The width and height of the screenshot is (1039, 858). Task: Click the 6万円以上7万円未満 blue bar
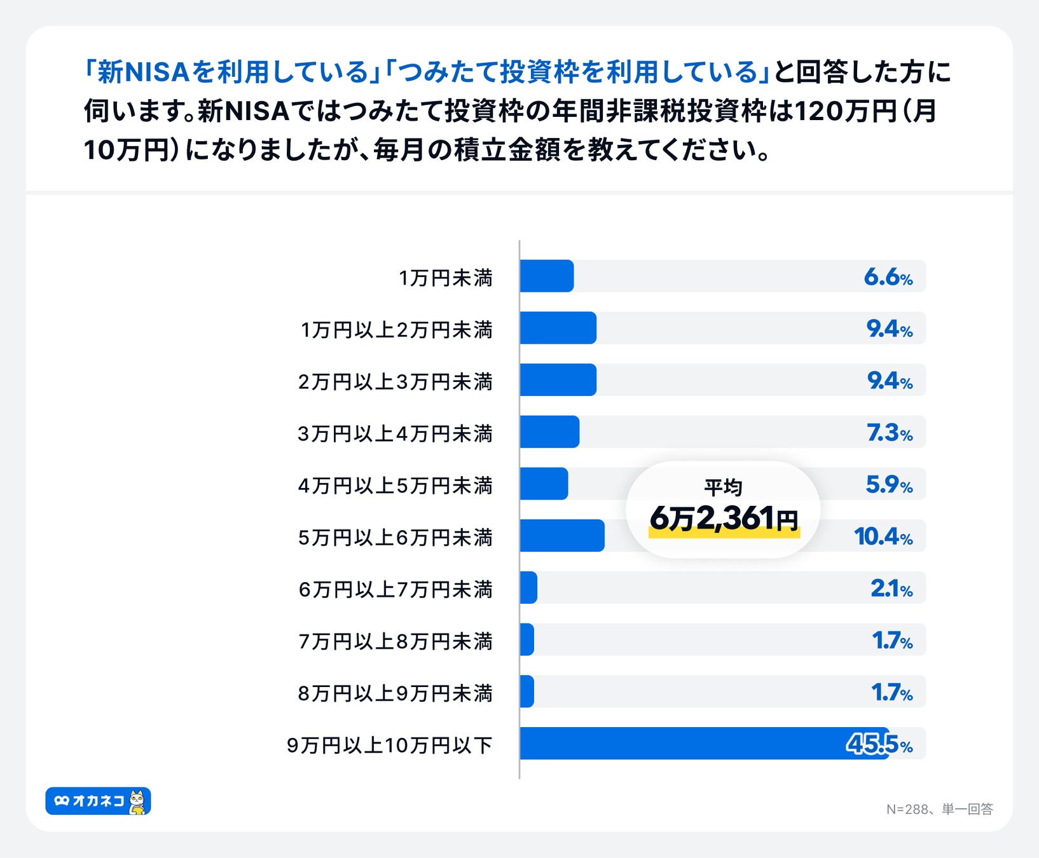pos(528,587)
